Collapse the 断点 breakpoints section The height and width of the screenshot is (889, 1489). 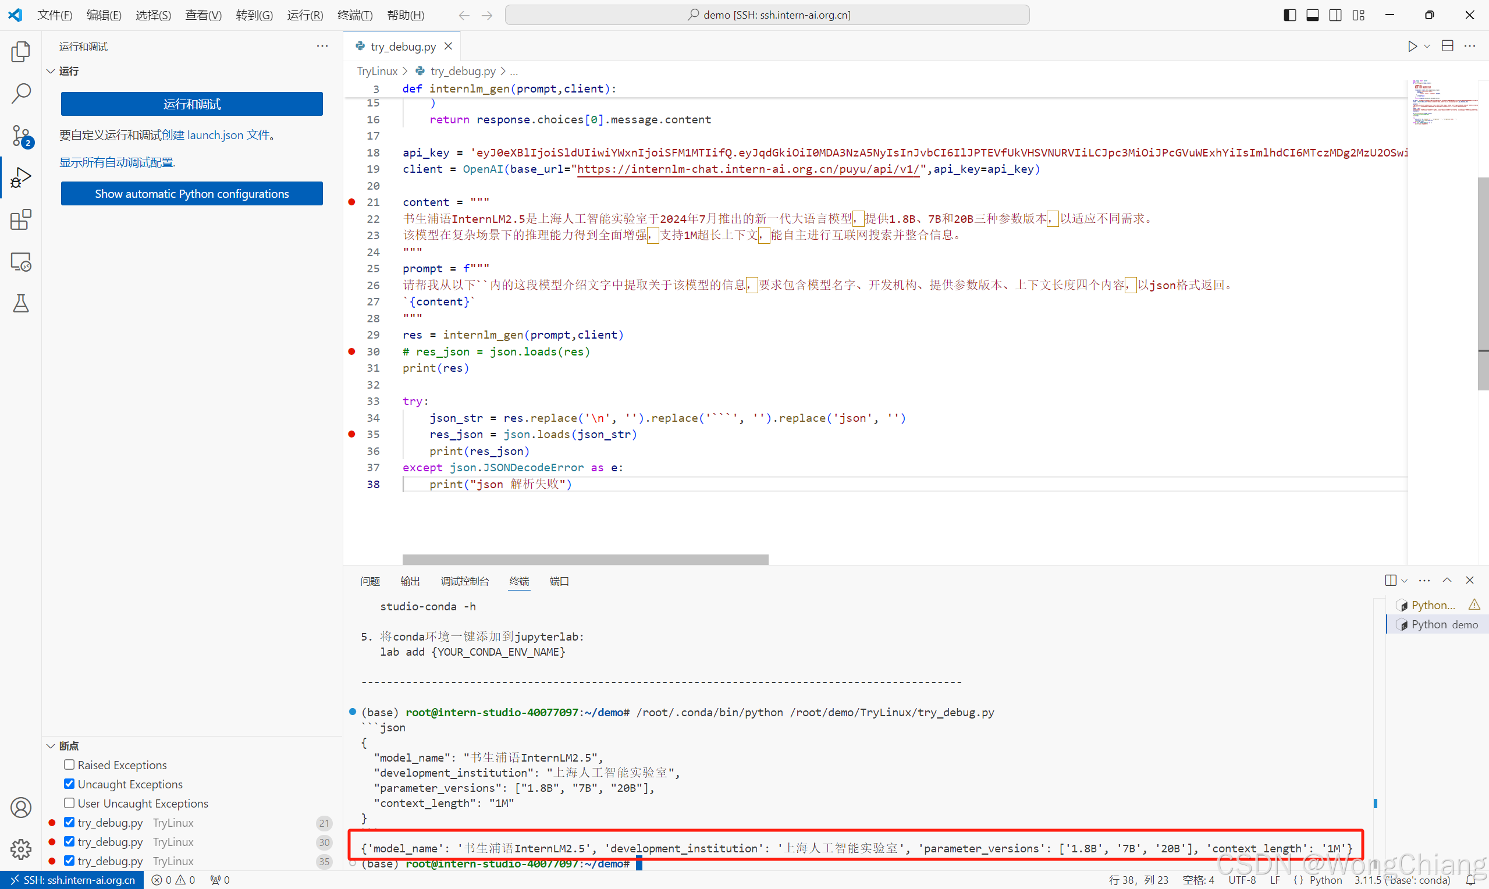(51, 746)
